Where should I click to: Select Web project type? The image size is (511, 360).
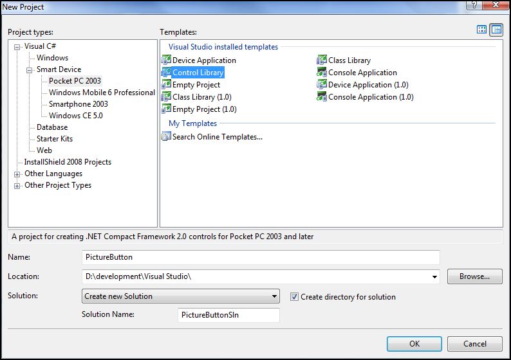(x=44, y=150)
